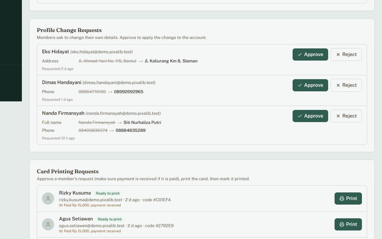Click payment icon under Rizky Kusuma's email
Viewport: 382px width, 239px height.
[x=61, y=206]
